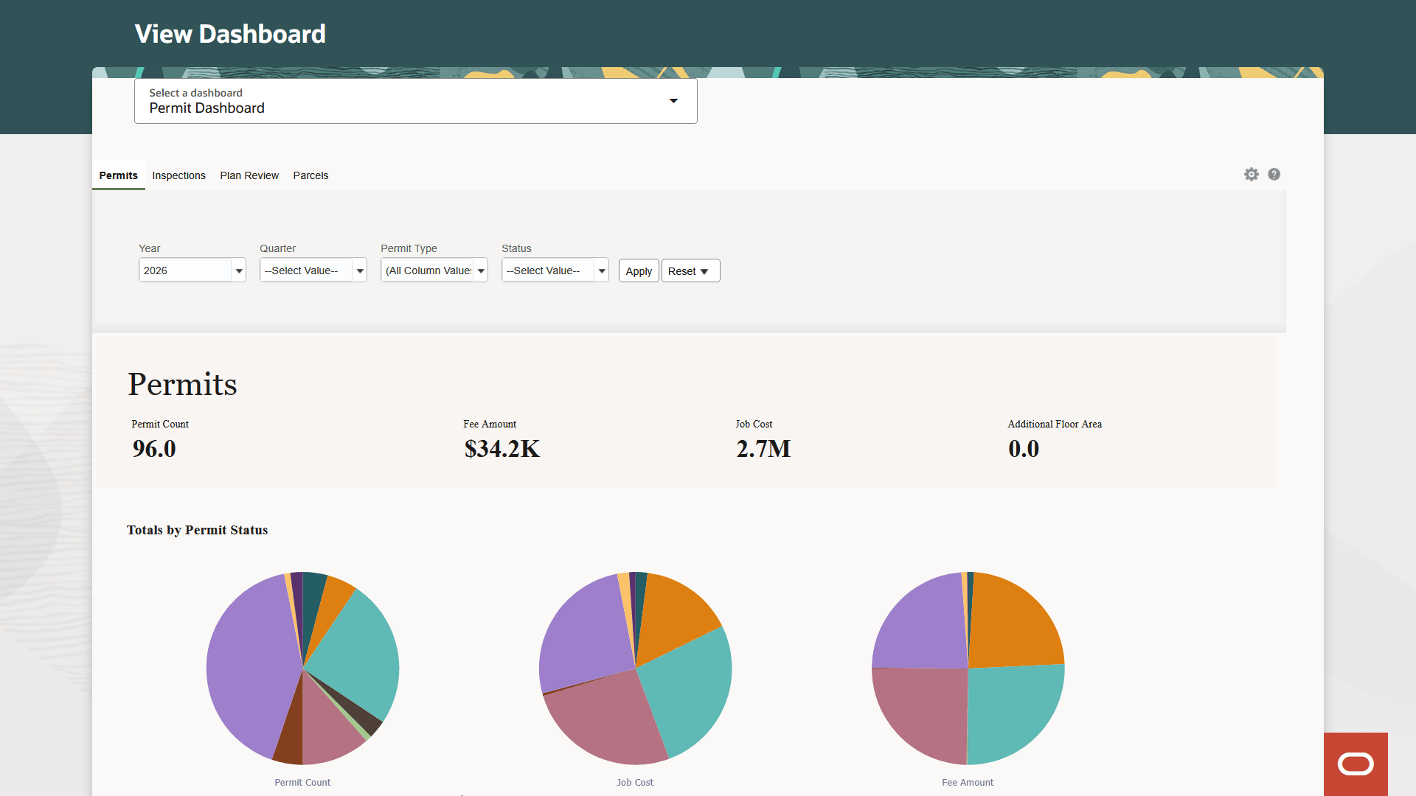This screenshot has width=1416, height=796.
Task: Click the Fee Amount chart label
Action: (968, 783)
